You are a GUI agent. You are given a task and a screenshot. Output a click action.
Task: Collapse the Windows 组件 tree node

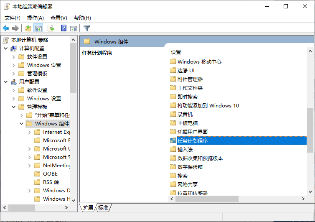coord(21,124)
